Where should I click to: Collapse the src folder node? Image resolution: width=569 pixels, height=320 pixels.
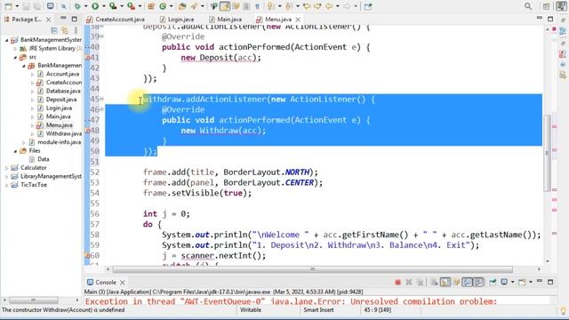tap(15, 57)
